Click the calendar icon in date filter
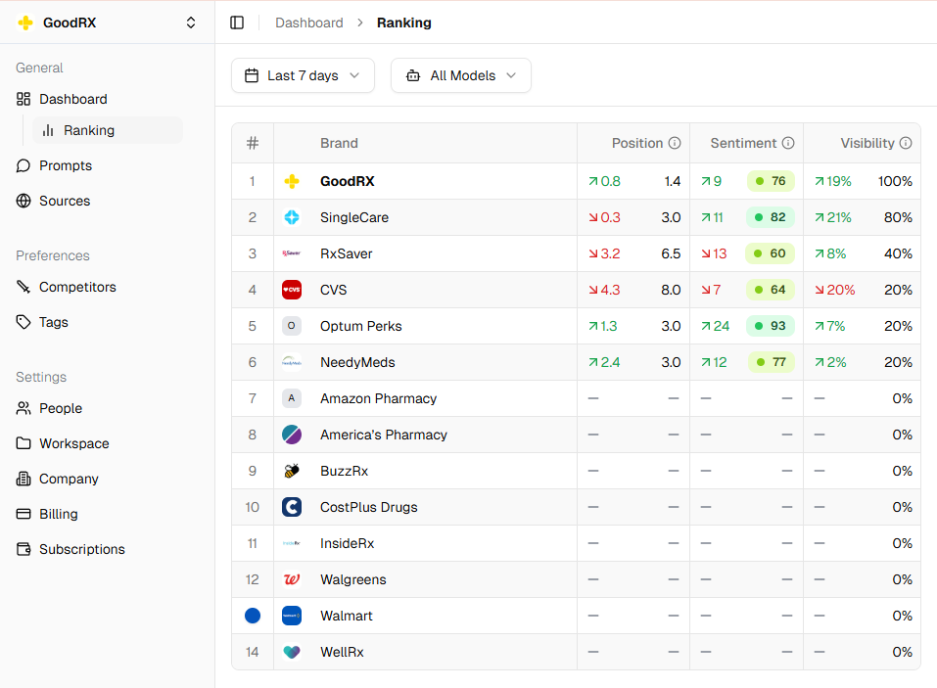 253,76
